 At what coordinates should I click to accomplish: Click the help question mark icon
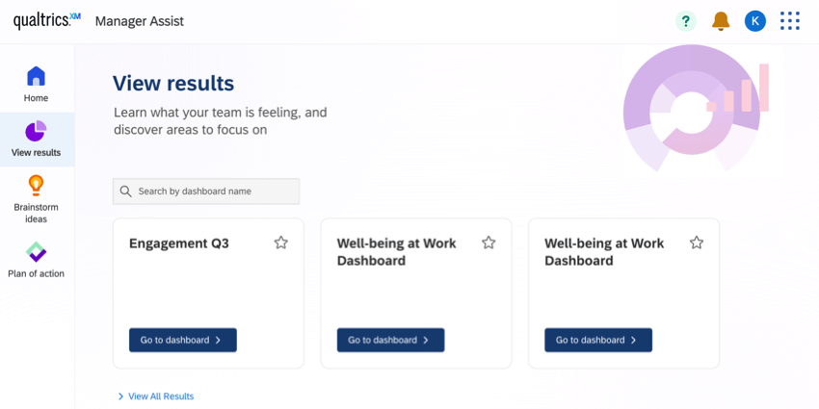pyautogui.click(x=685, y=21)
